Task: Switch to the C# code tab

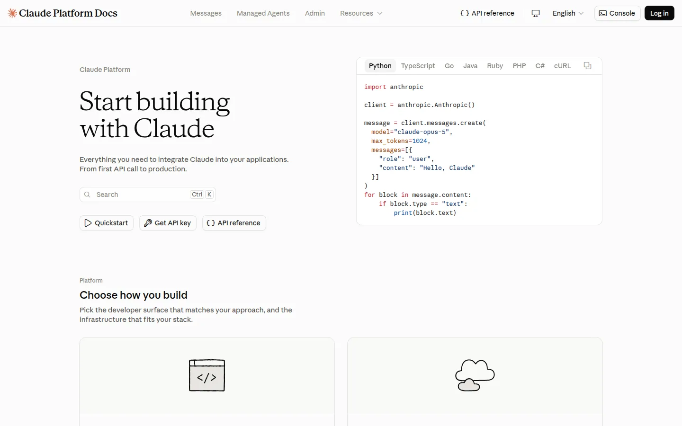Action: pyautogui.click(x=540, y=66)
